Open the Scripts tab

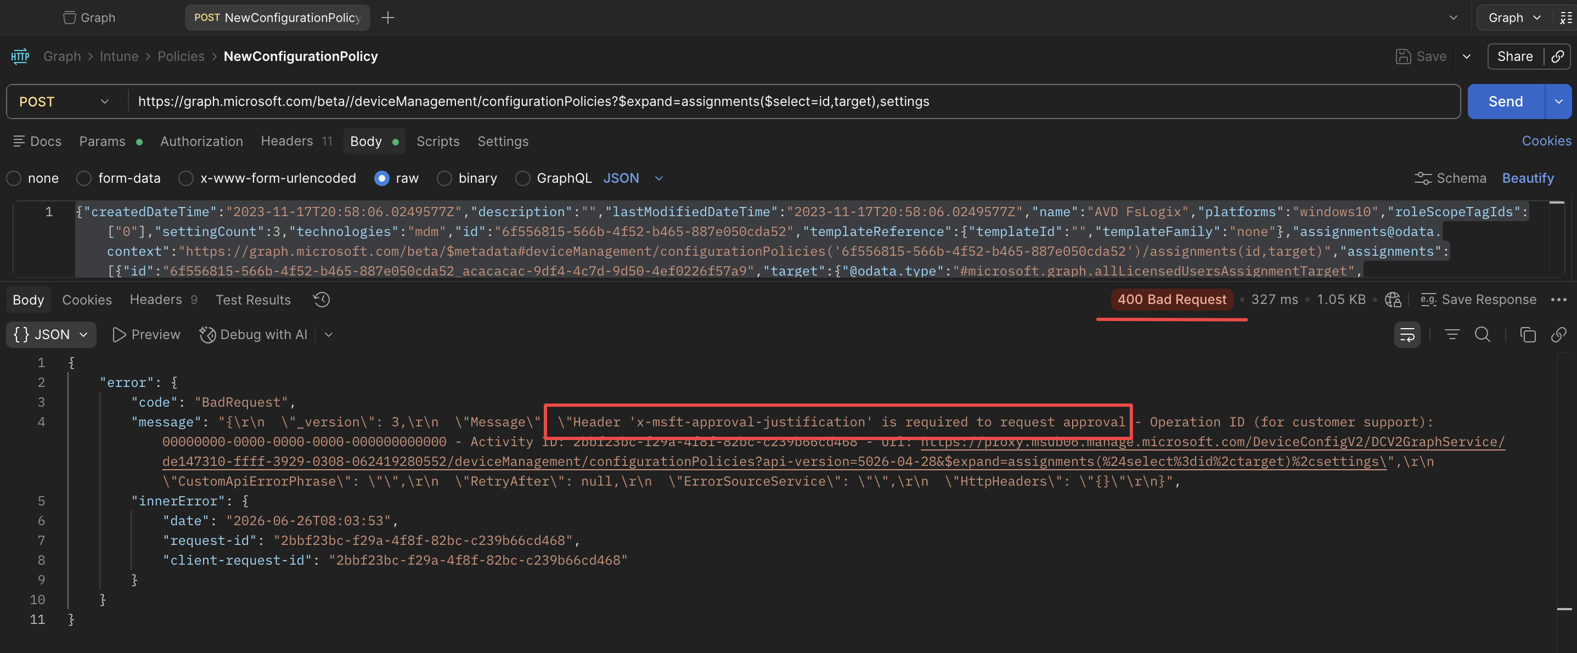438,142
